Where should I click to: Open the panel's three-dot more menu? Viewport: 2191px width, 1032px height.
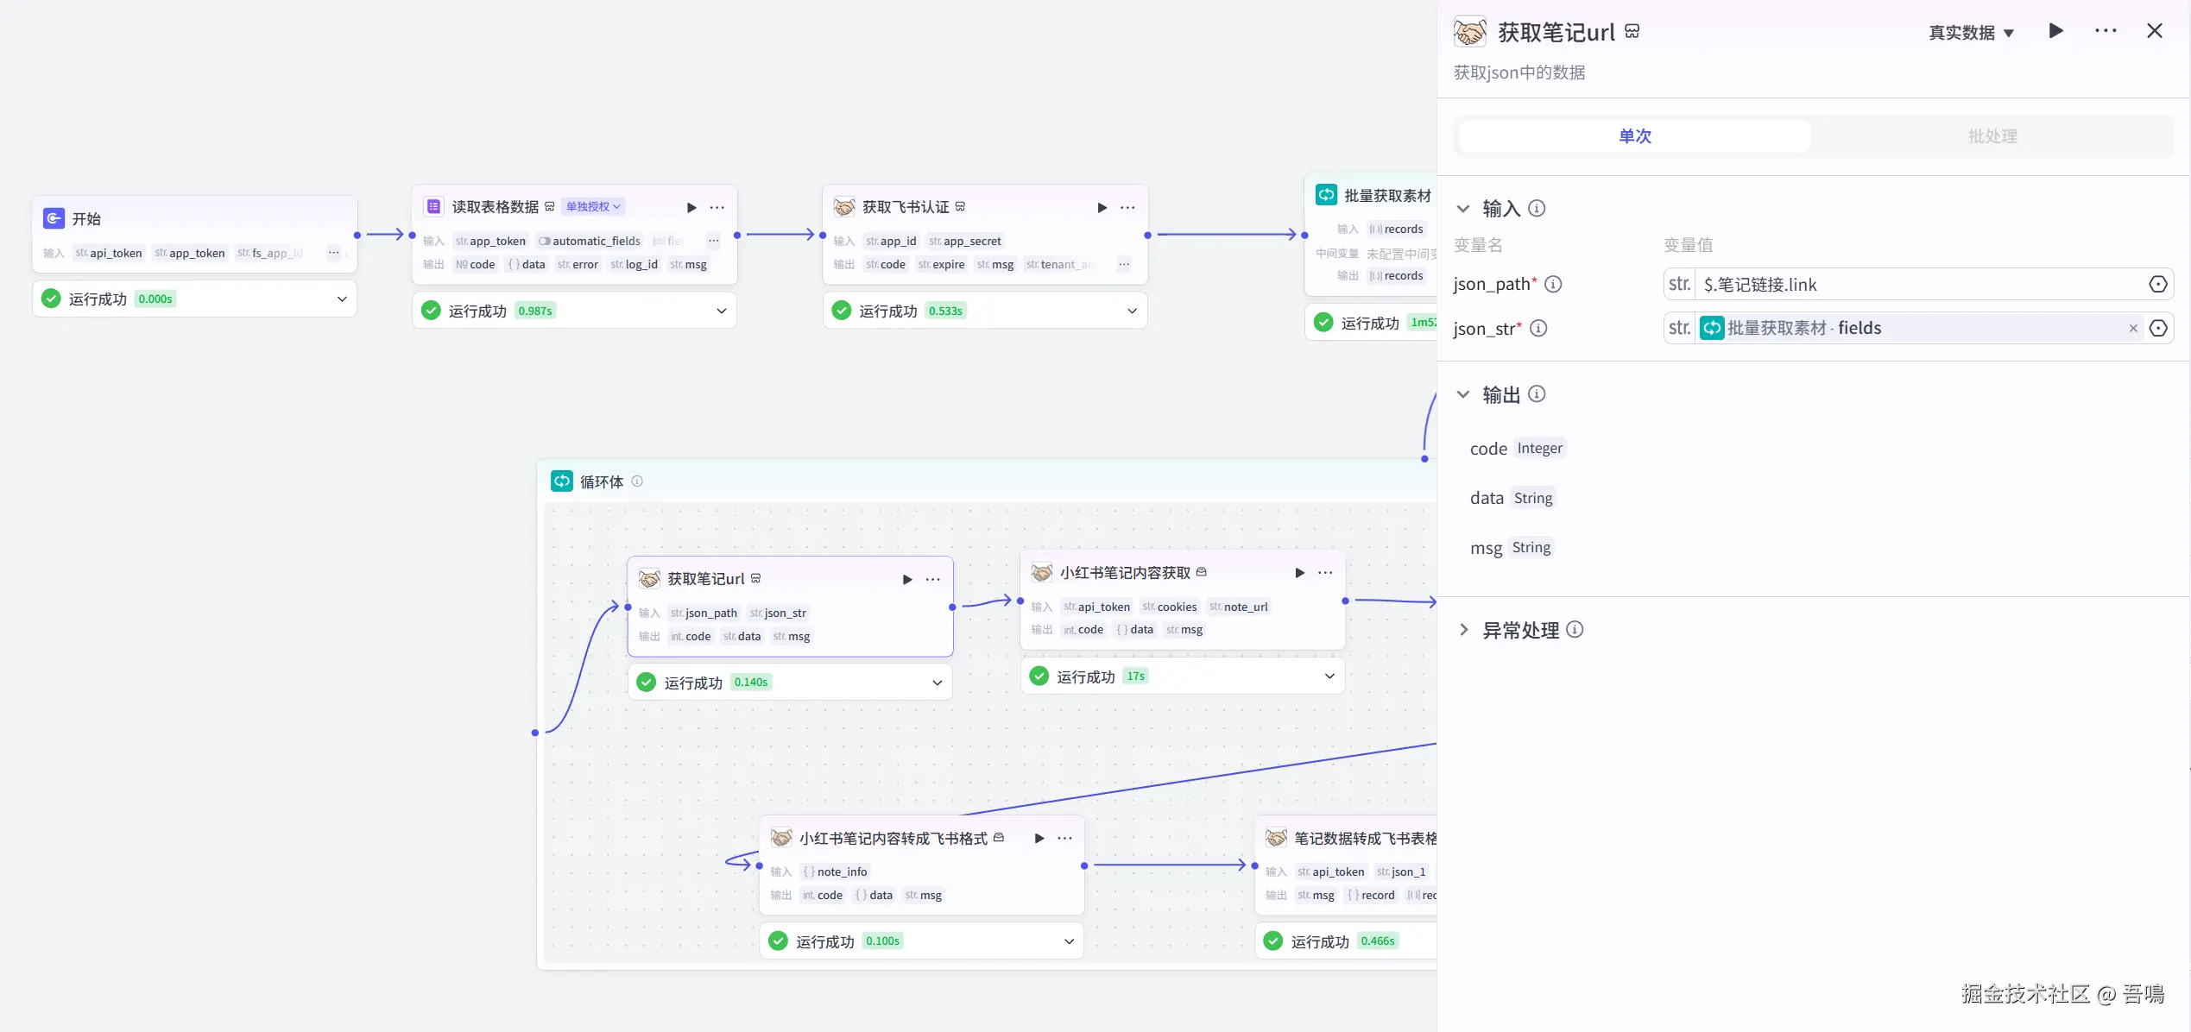[2106, 31]
